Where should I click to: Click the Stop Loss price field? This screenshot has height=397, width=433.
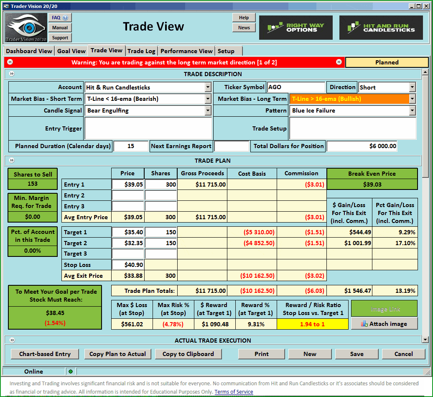coord(128,264)
